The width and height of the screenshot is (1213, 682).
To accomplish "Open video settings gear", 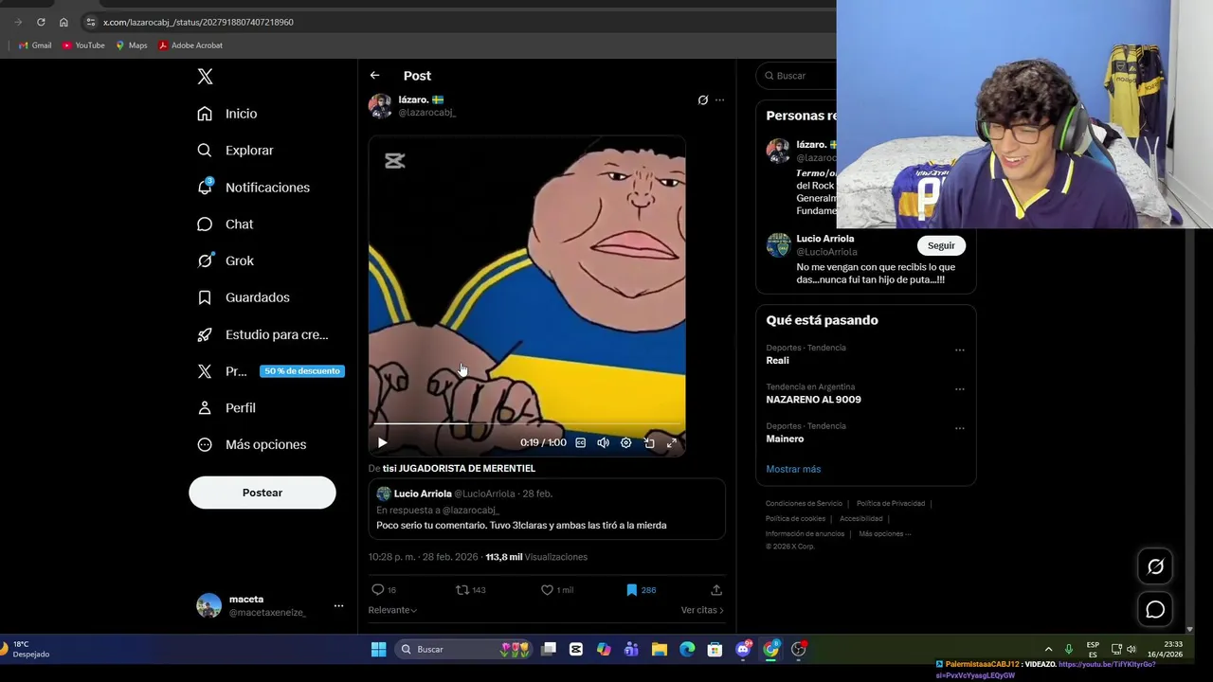I will 625,442.
